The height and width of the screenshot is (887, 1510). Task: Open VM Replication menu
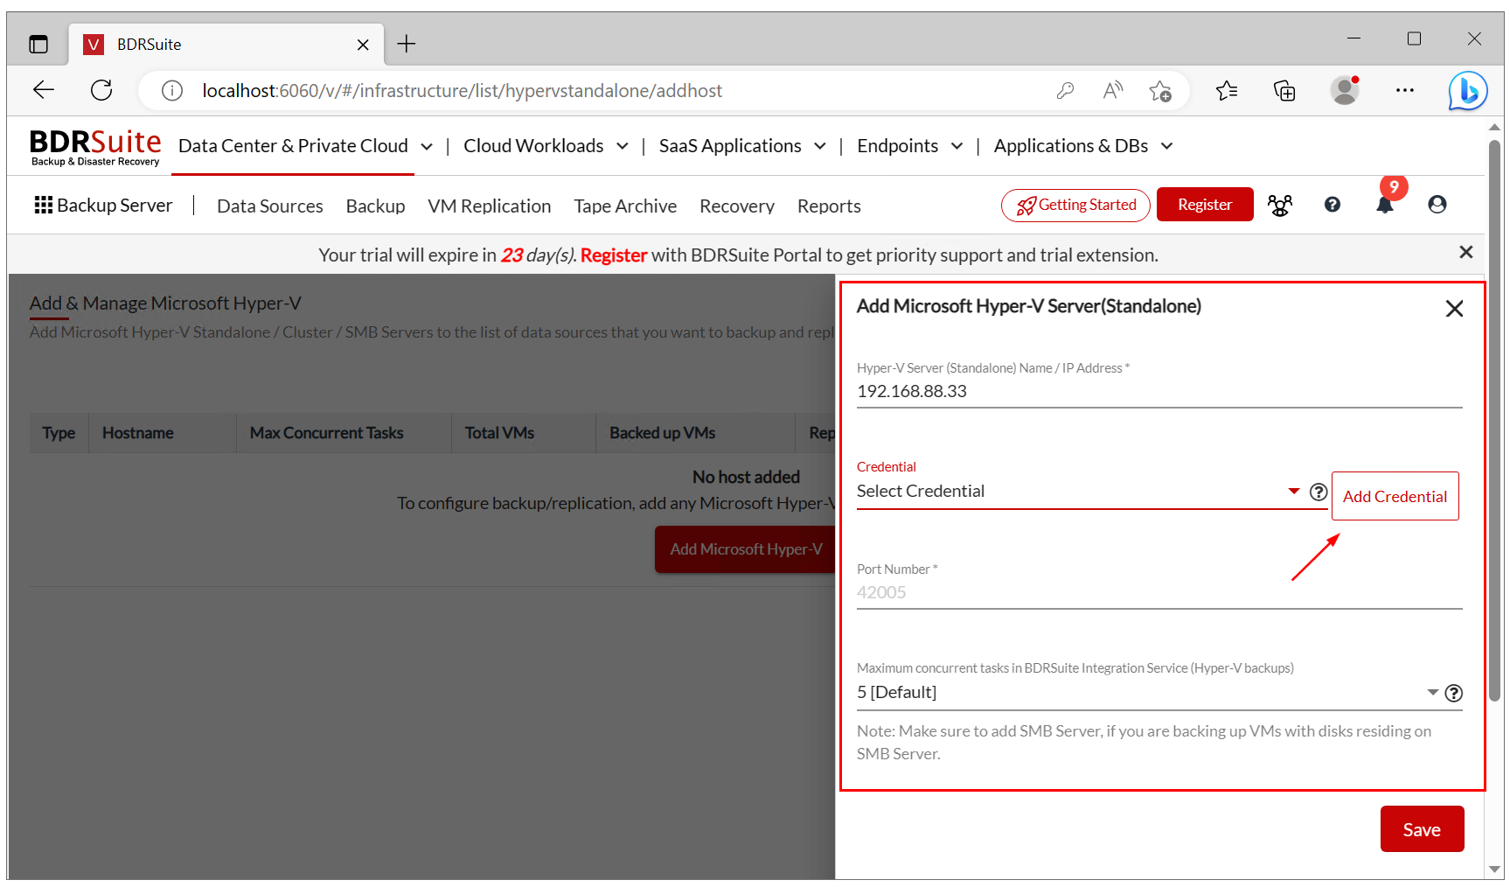[x=490, y=206]
